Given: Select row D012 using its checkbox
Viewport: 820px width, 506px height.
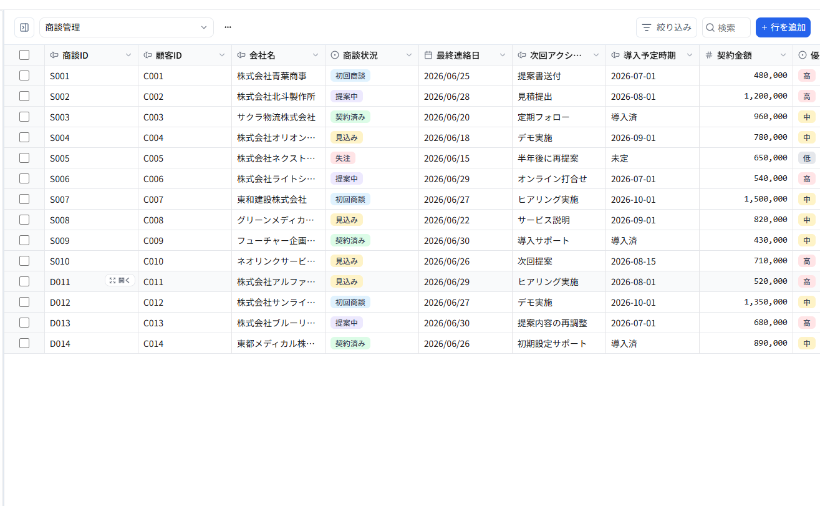Looking at the screenshot, I should coord(24,302).
